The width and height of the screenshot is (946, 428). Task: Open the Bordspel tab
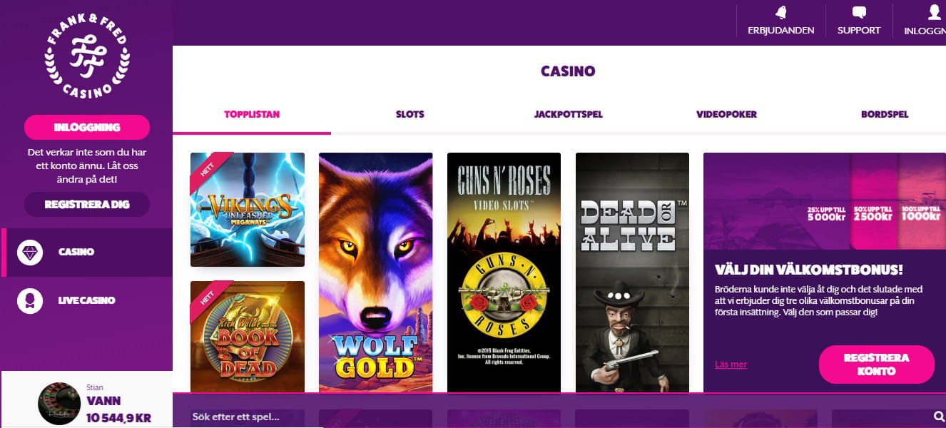click(x=885, y=114)
